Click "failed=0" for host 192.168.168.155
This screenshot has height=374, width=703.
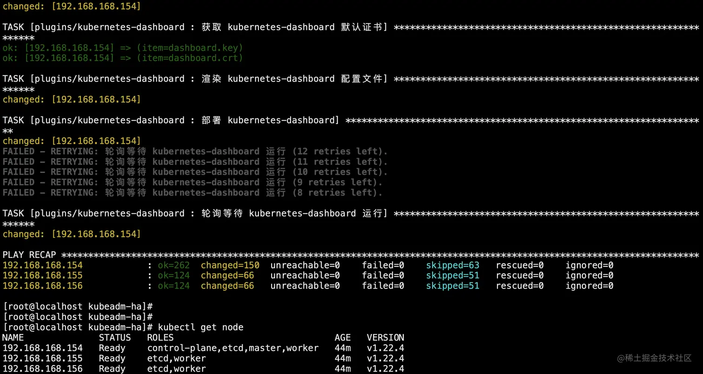(383, 276)
